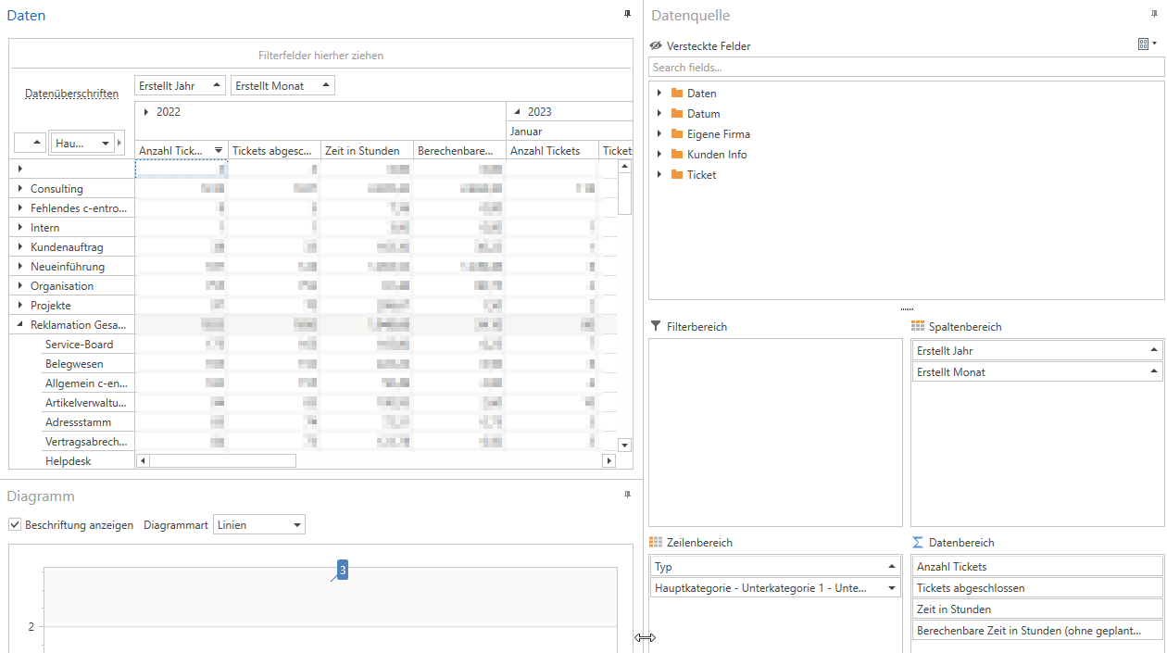
Task: Pin the Daten panel
Action: [627, 14]
